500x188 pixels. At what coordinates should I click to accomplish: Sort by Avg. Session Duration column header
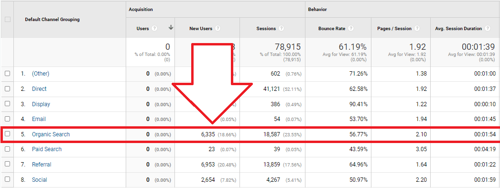(458, 28)
